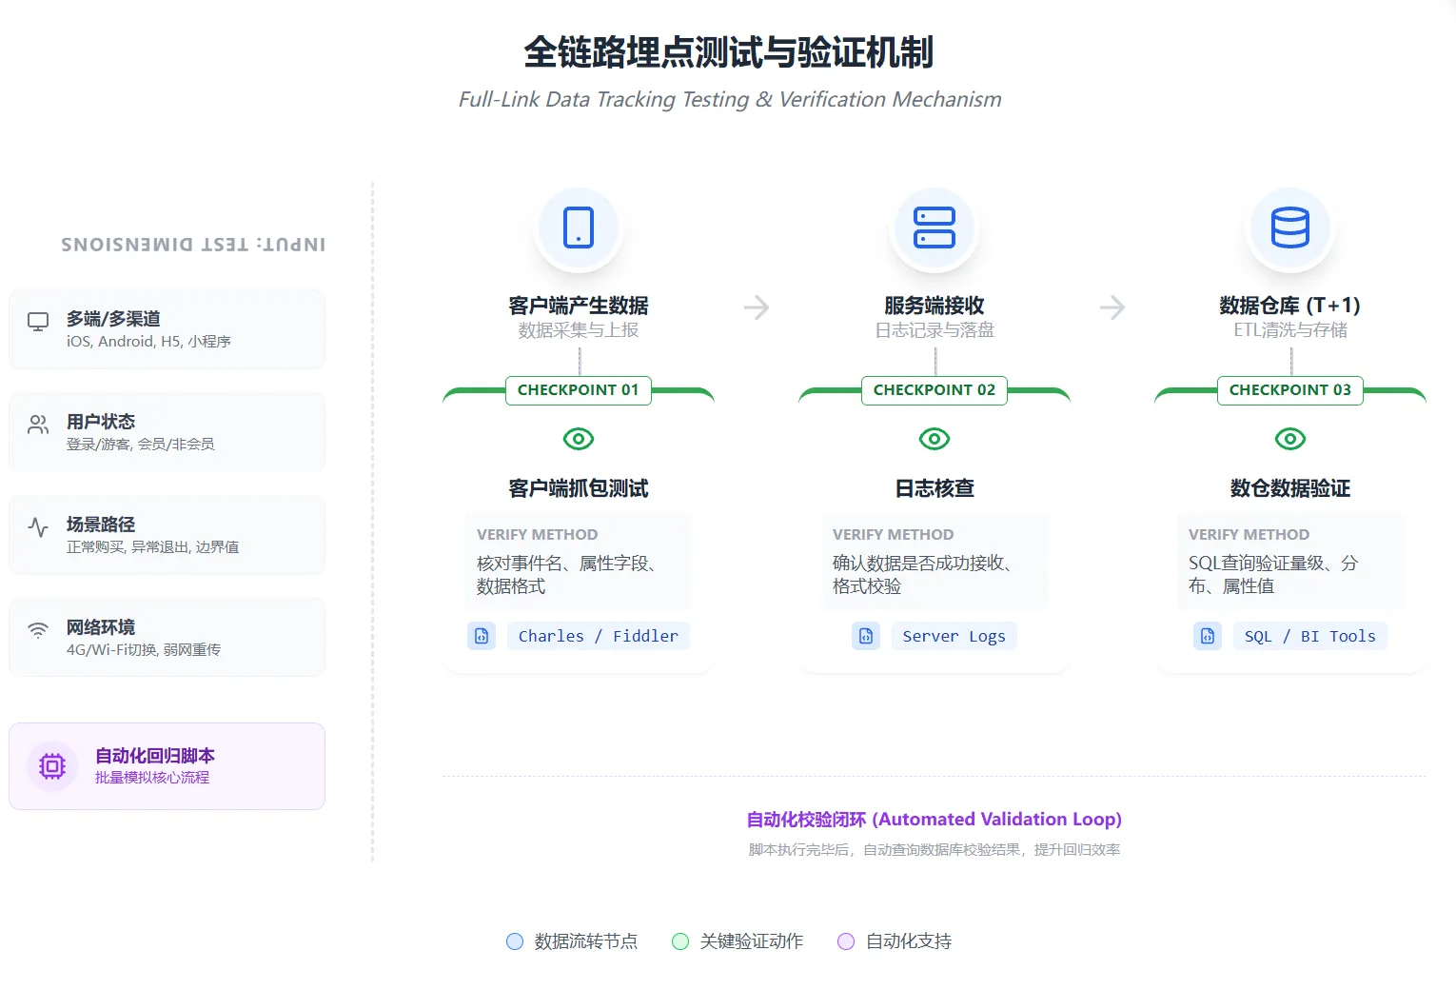
Task: Click the server icon above 服务端接收
Action: (935, 228)
